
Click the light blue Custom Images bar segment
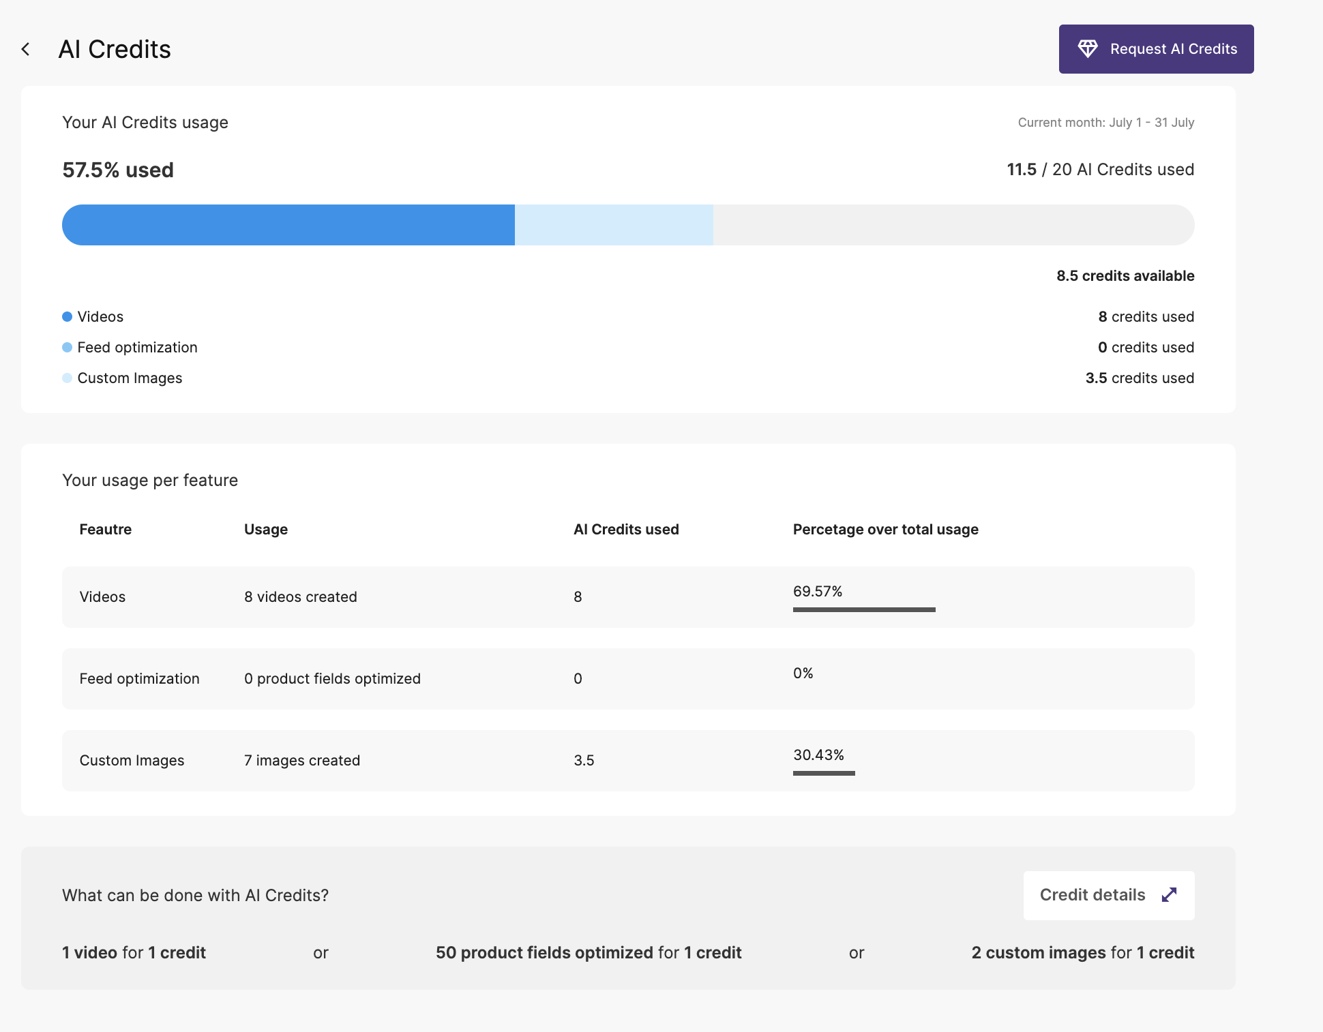[x=614, y=225]
